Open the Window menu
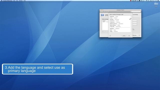Screen dimensions: 160x90 pos(21,0)
